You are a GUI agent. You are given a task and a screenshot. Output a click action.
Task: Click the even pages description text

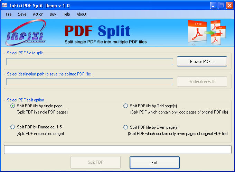[x=178, y=134]
